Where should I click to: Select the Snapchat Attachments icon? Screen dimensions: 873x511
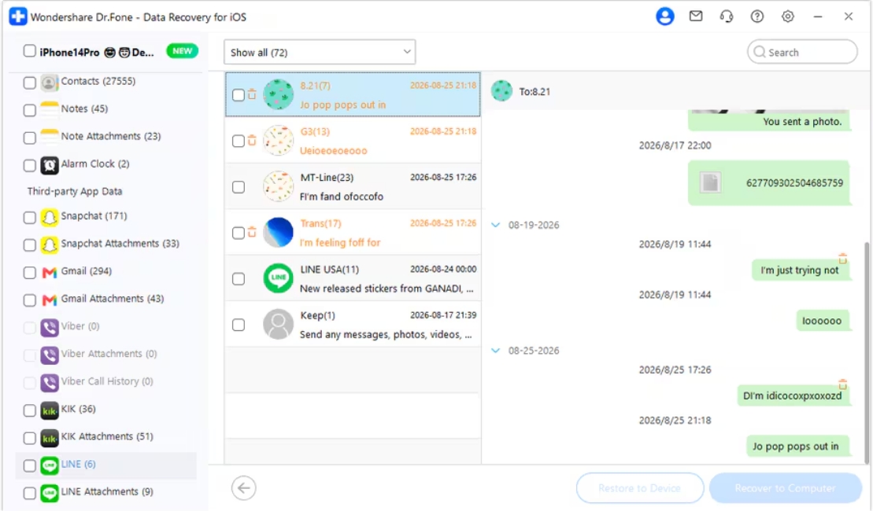49,244
